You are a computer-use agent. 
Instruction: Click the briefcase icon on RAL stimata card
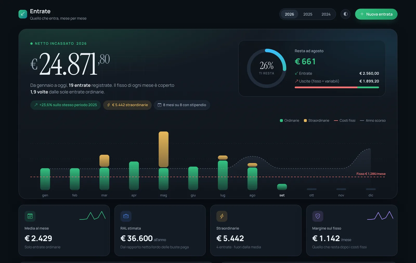[x=126, y=216]
